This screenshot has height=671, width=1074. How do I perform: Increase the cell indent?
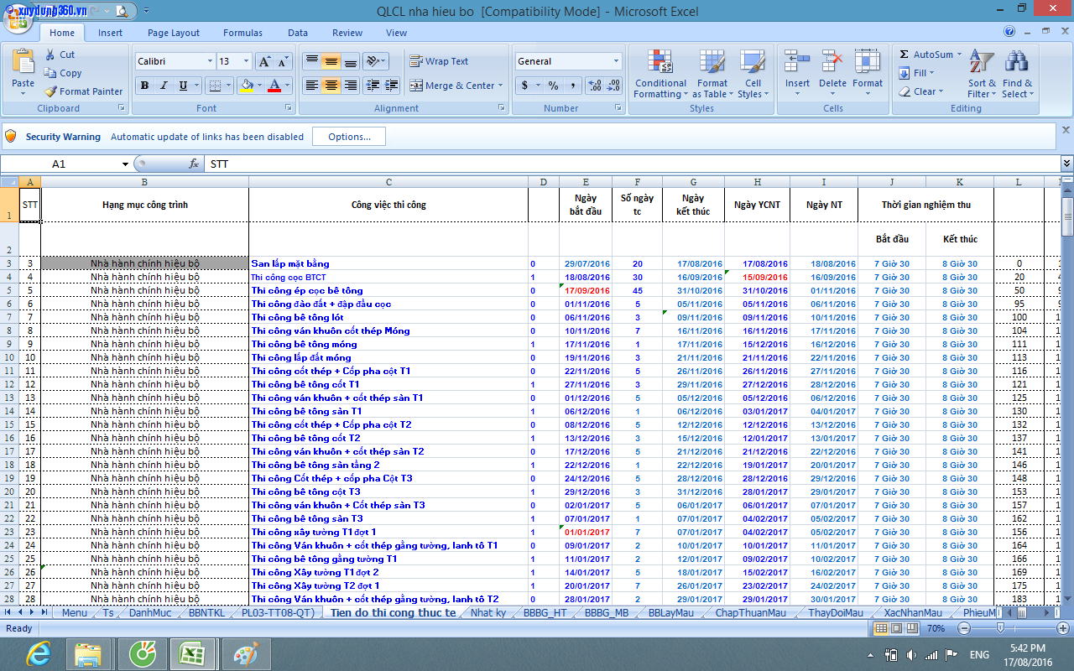click(x=392, y=86)
